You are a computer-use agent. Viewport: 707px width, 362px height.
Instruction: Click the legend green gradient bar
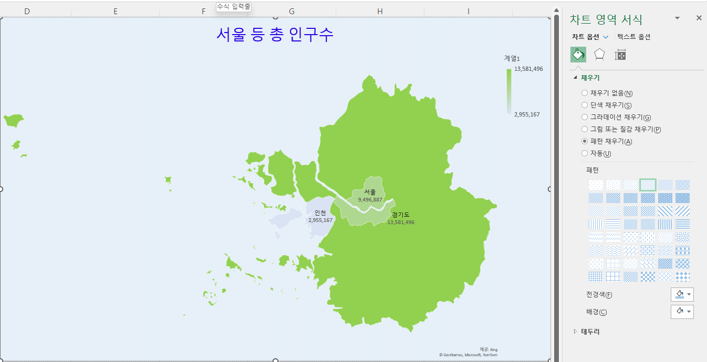pyautogui.click(x=508, y=91)
